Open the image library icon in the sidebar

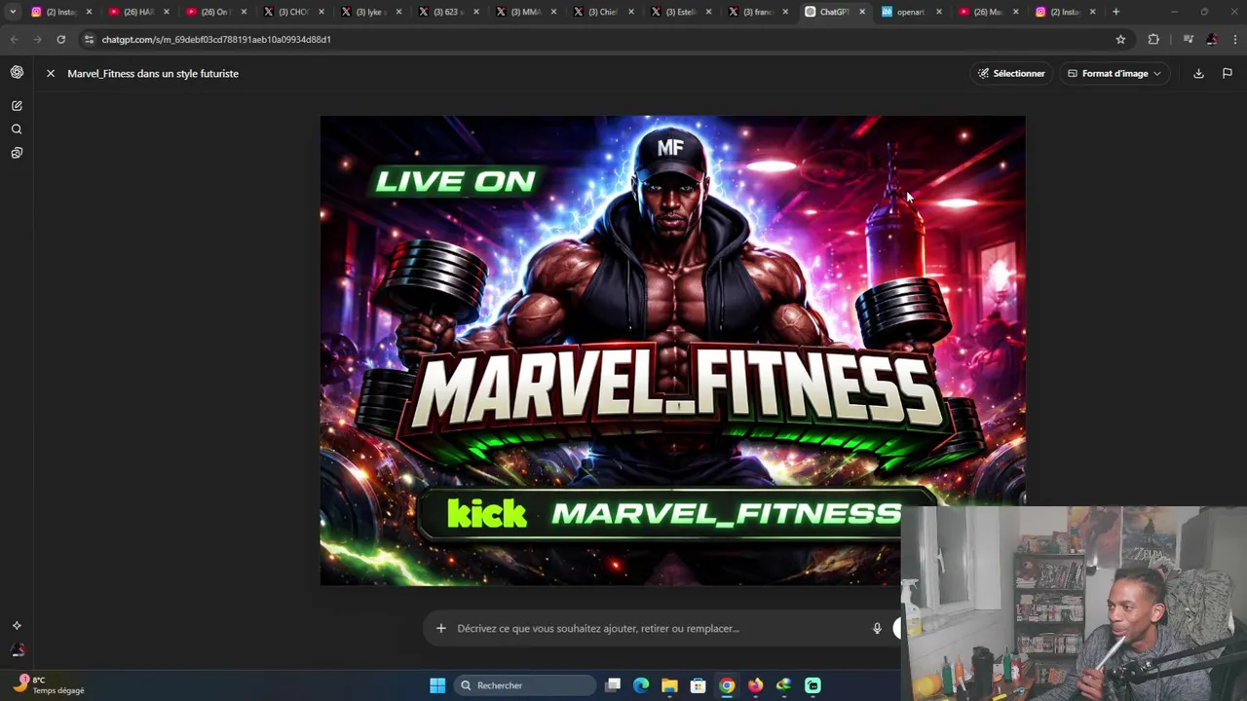[17, 153]
